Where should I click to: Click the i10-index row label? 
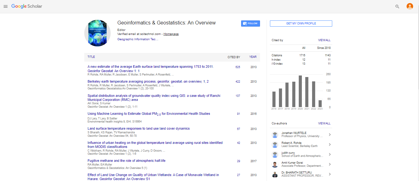coord(277,64)
